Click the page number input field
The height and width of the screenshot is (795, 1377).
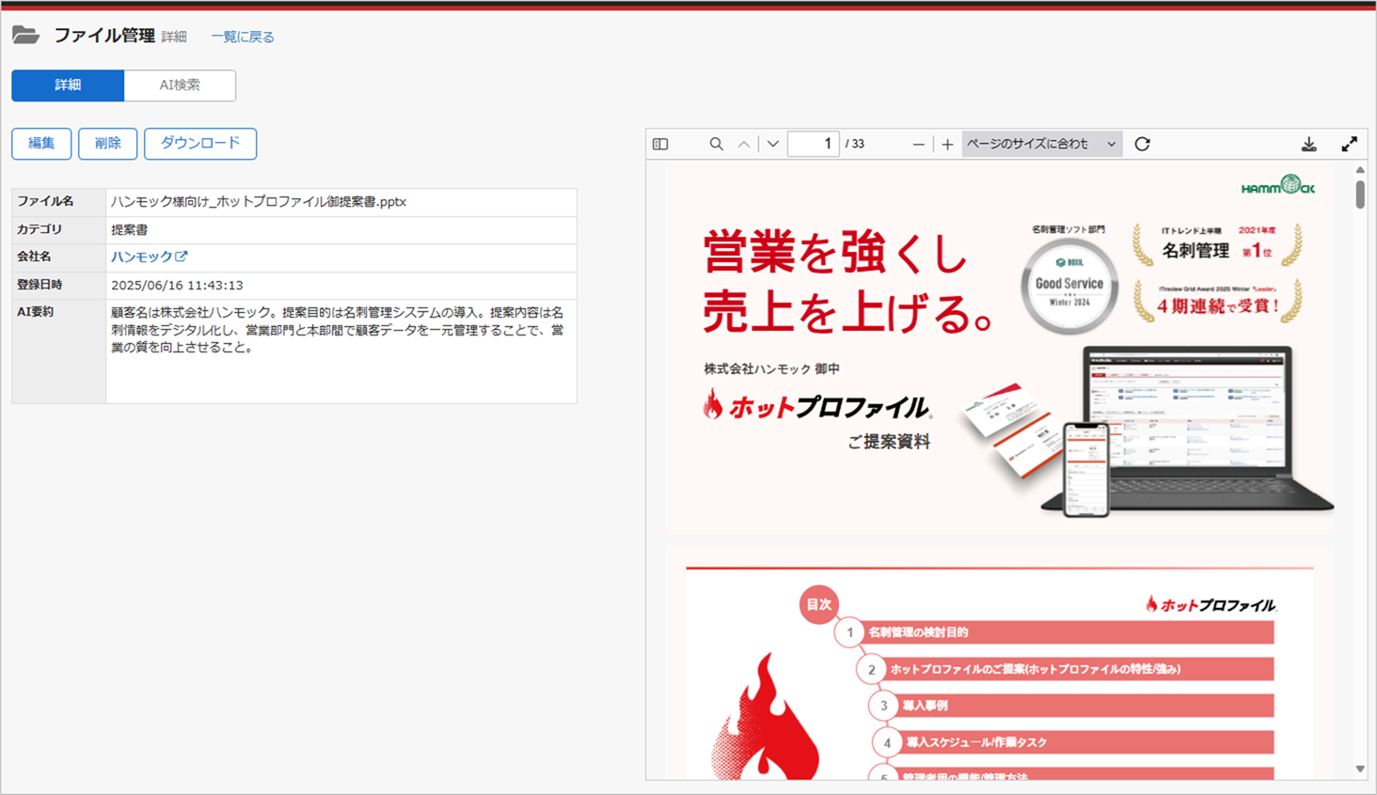(813, 144)
